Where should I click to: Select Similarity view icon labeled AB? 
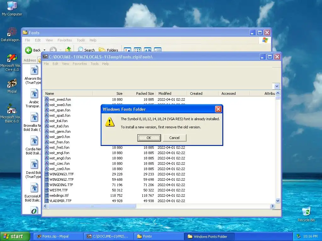click(x=148, y=50)
